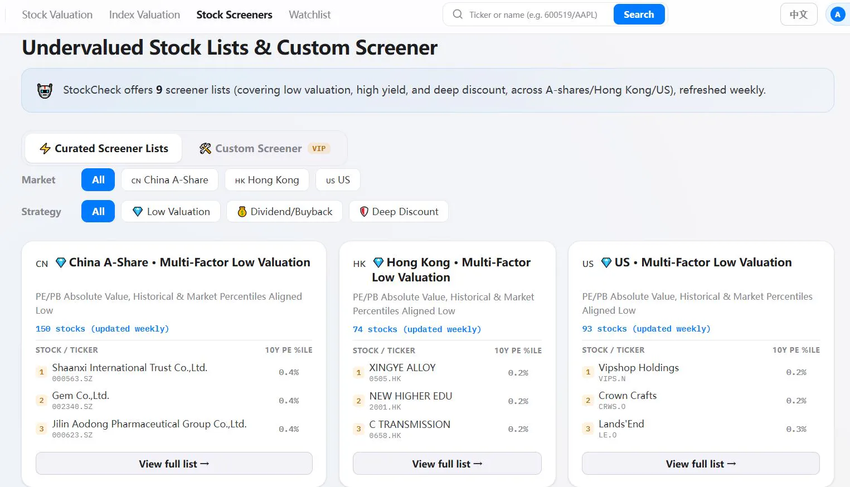The width and height of the screenshot is (850, 487).
Task: Click the money bag Dividend/Buyback icon
Action: pyautogui.click(x=242, y=212)
